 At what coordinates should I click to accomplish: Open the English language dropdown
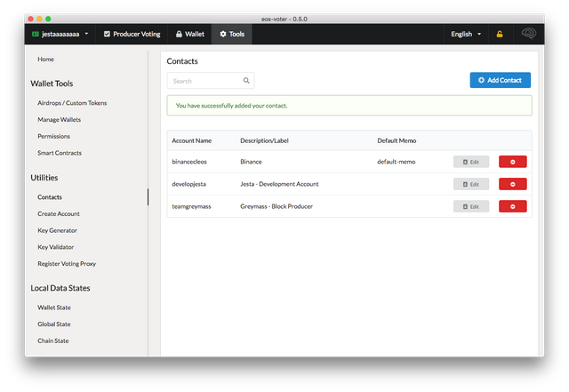(x=466, y=34)
